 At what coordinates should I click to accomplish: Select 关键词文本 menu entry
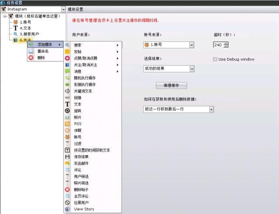92,91
